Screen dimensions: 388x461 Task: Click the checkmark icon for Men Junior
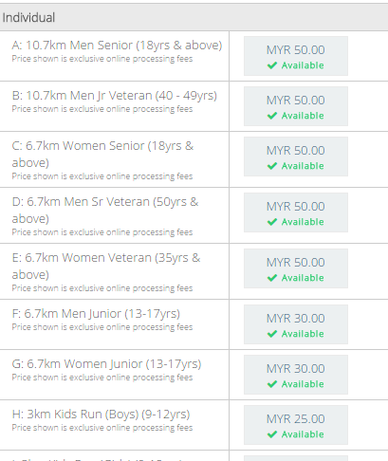point(272,334)
